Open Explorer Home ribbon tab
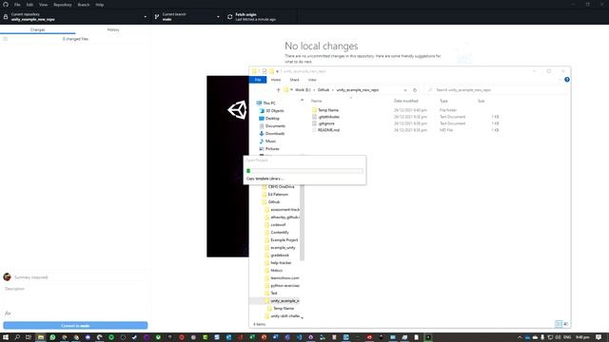Viewport: 609px width, 342px height. click(x=276, y=80)
